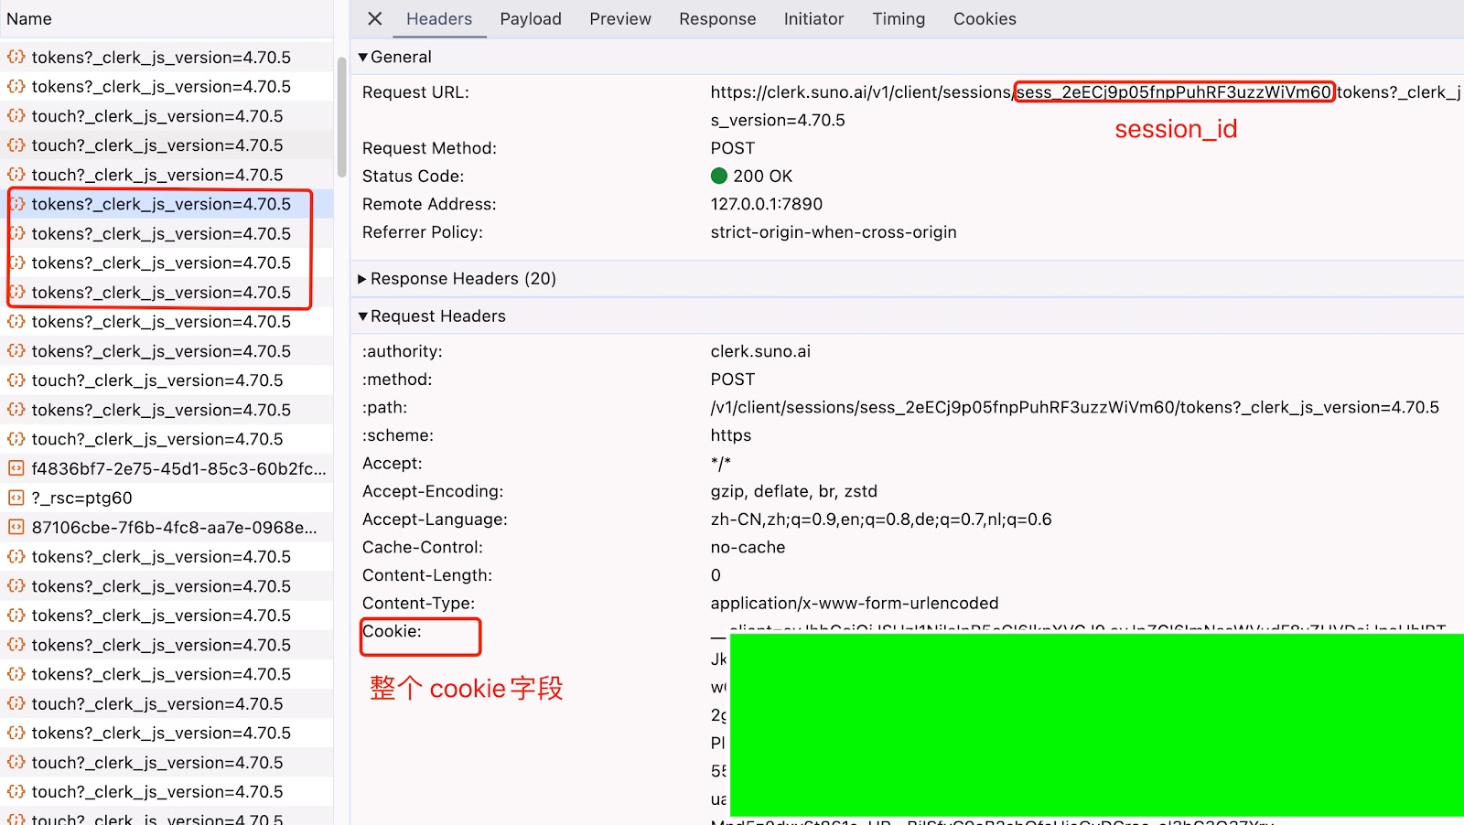This screenshot has width=1464, height=825.
Task: Click the "Remote Address:" label
Action: click(x=429, y=204)
